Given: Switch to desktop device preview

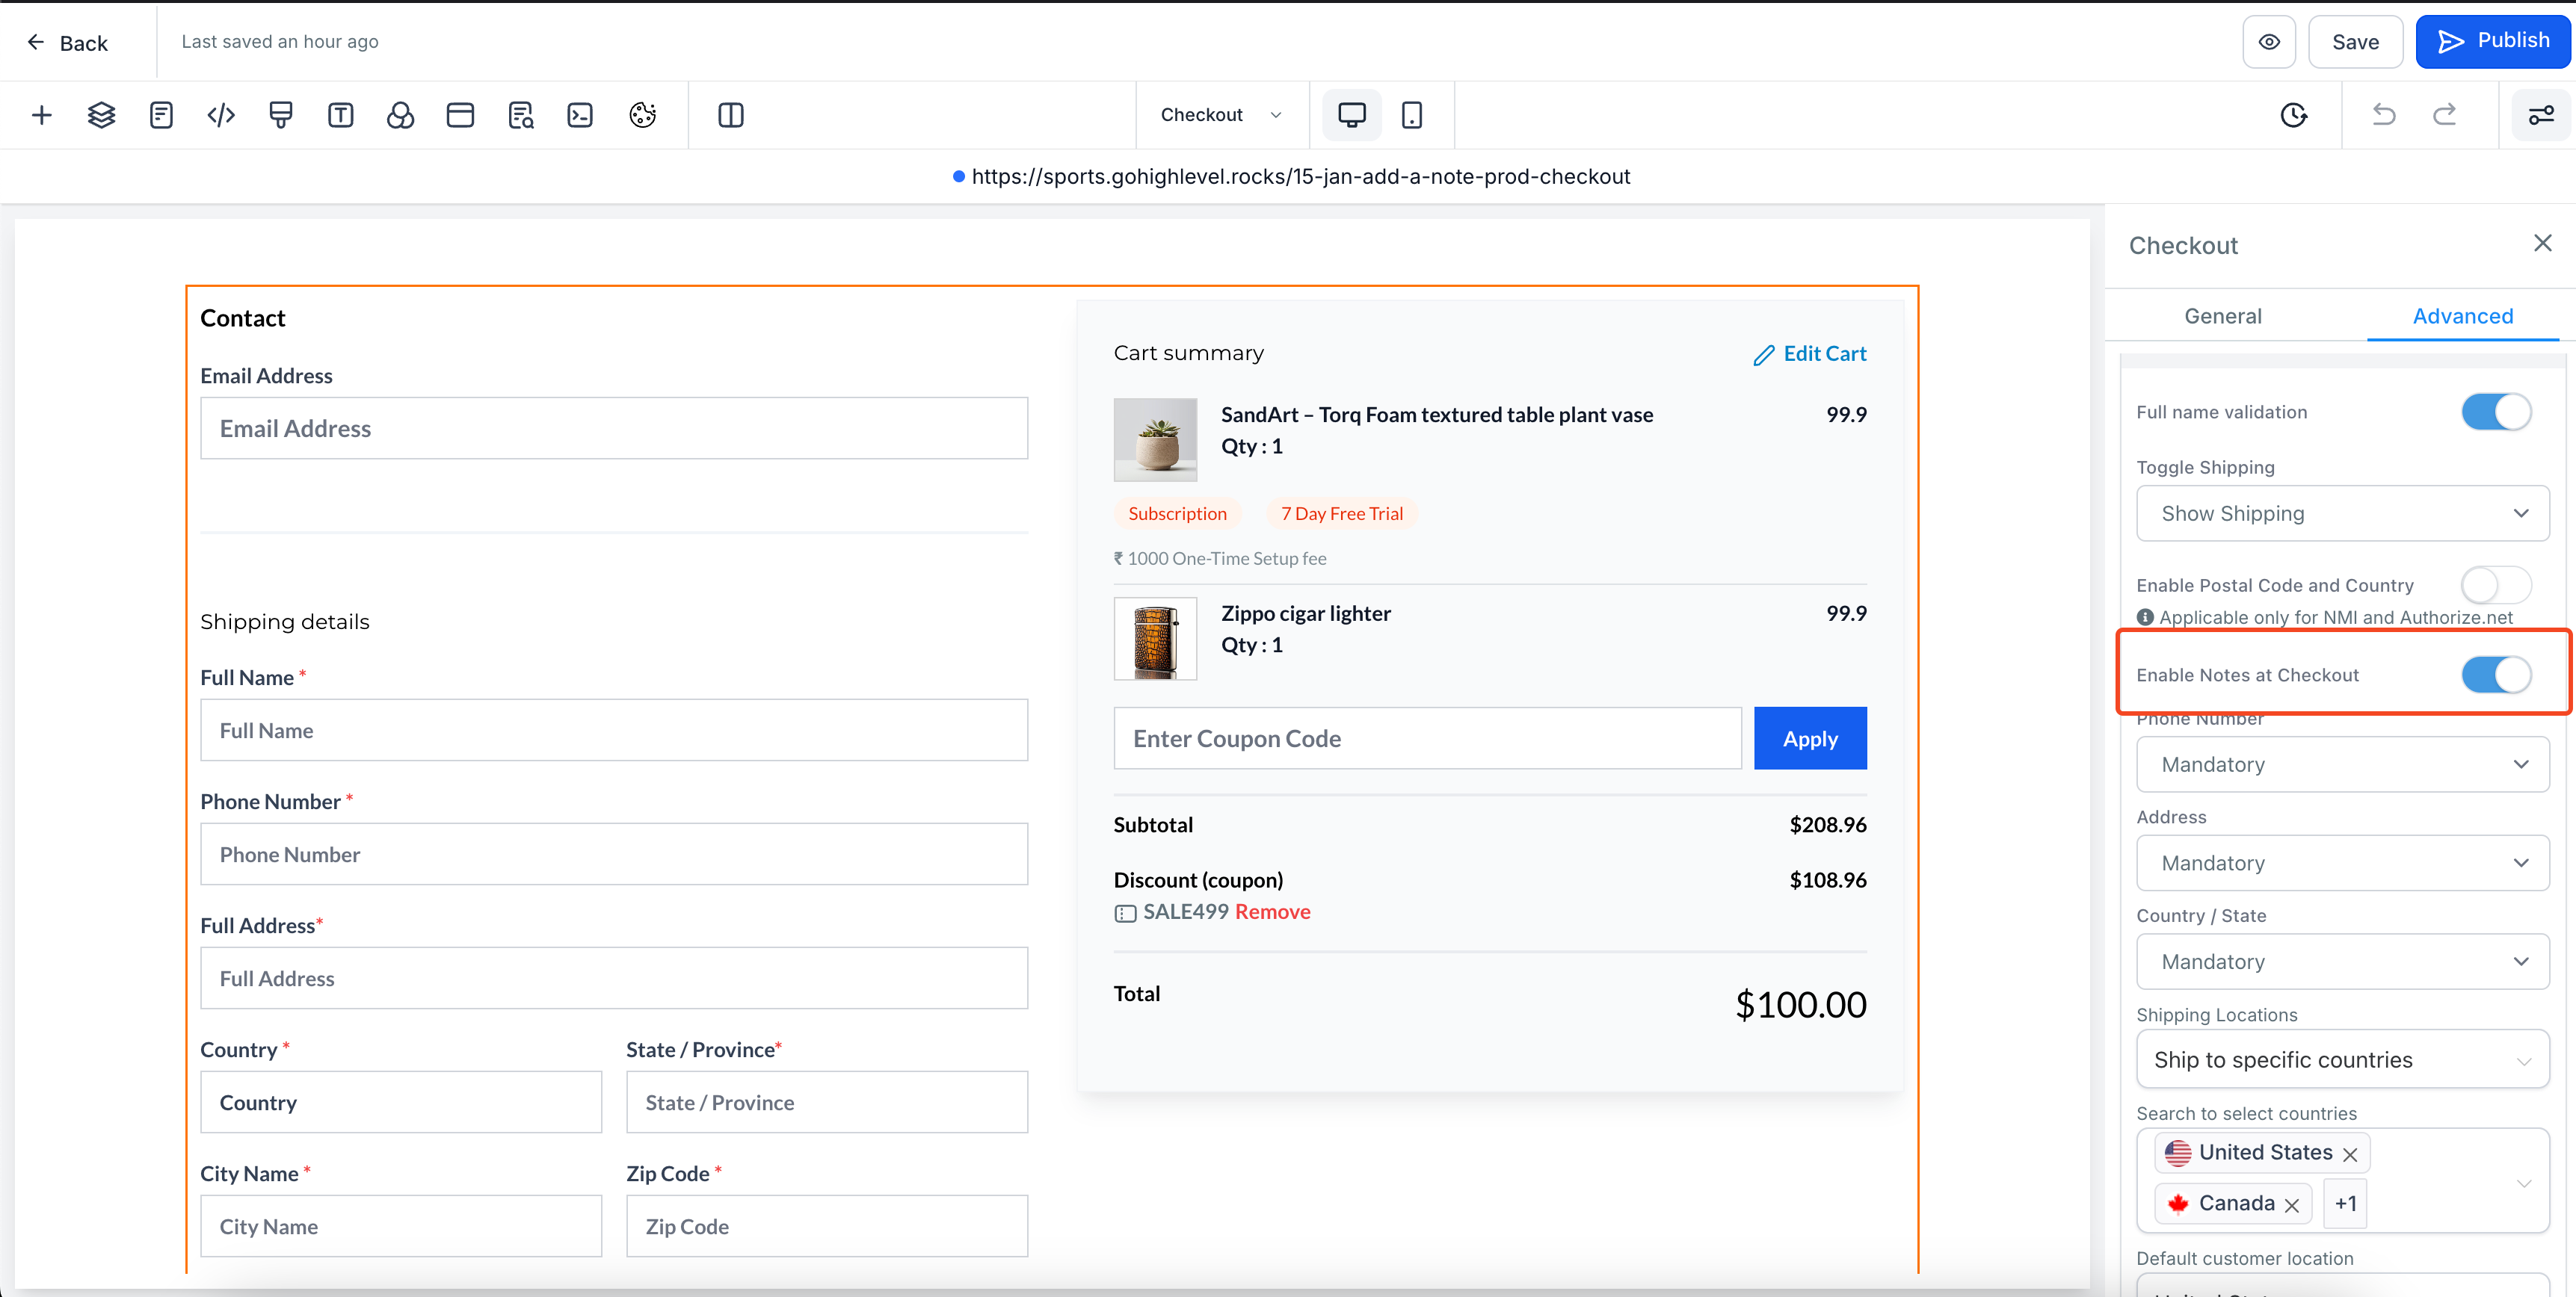Looking at the screenshot, I should point(1351,115).
